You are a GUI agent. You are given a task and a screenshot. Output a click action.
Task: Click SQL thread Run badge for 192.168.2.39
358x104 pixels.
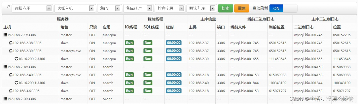[x=148, y=51]
